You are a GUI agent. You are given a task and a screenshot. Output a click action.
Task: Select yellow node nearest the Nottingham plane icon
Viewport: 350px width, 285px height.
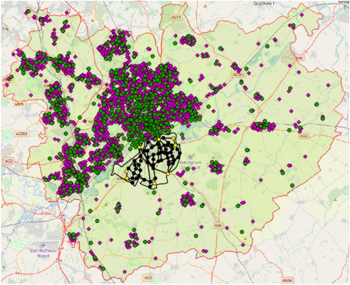(x=175, y=145)
